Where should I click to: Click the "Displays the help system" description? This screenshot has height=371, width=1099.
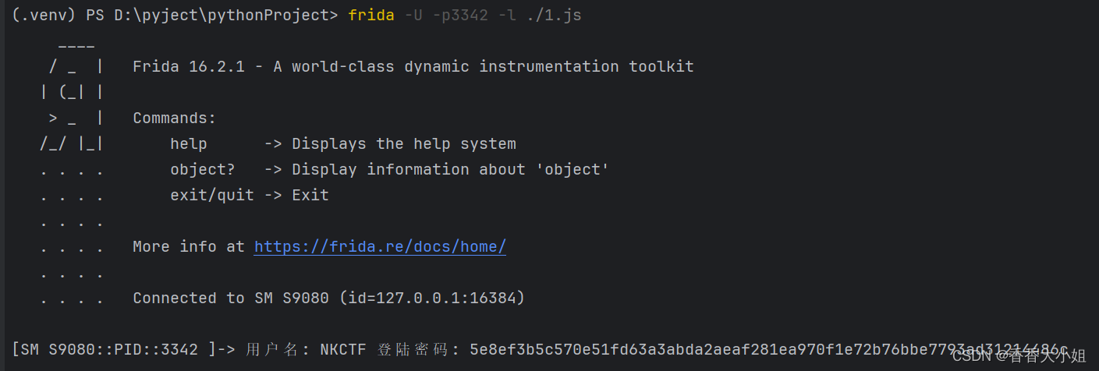click(x=403, y=144)
